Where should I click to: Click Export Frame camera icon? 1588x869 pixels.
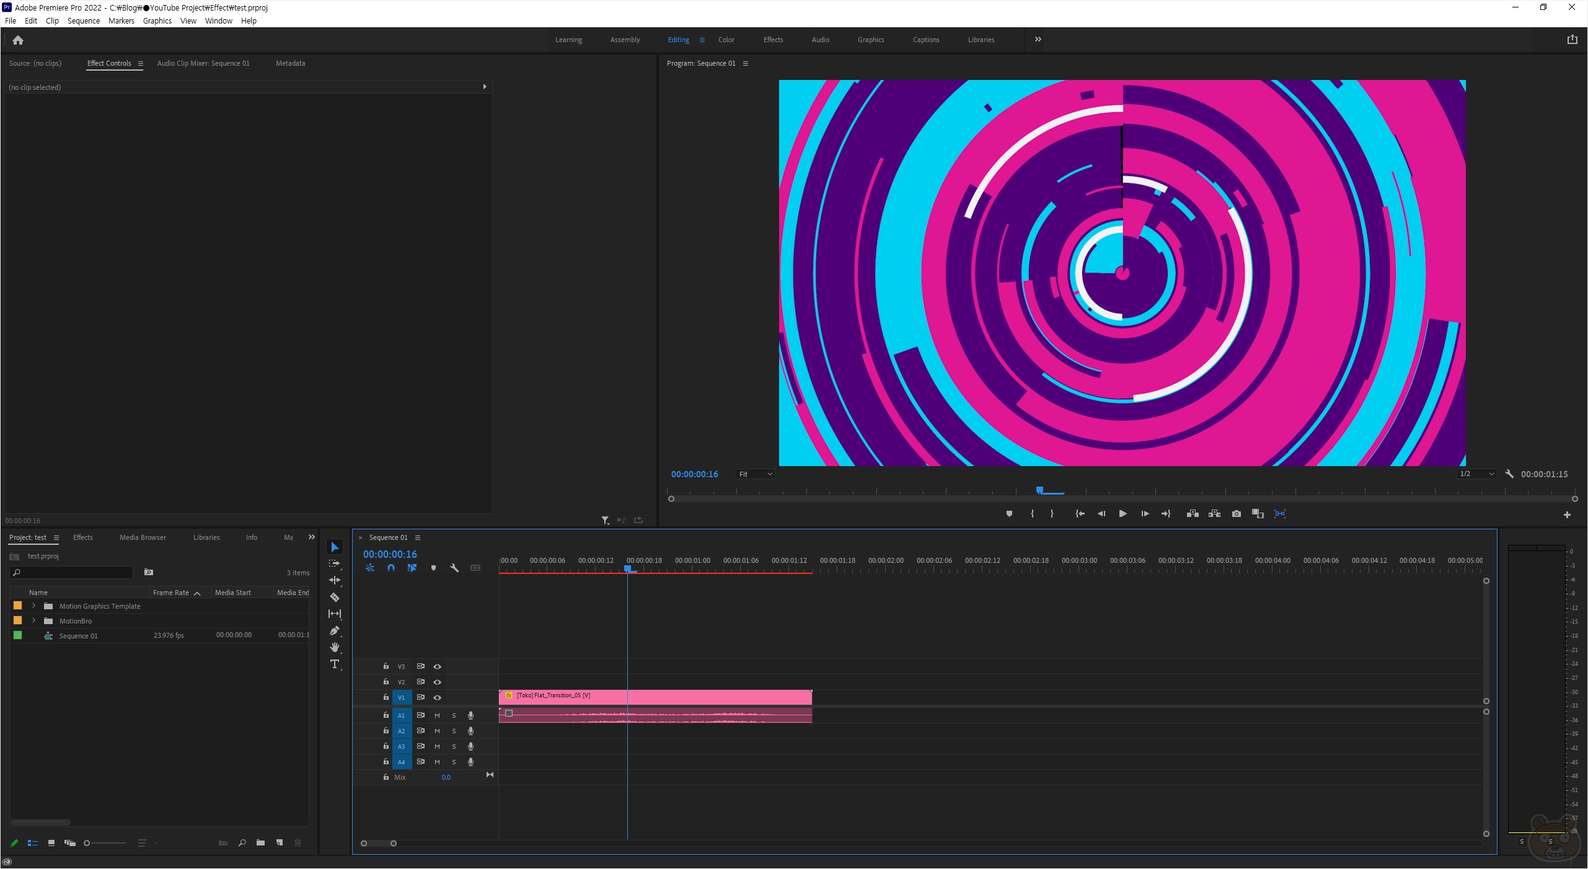coord(1236,514)
